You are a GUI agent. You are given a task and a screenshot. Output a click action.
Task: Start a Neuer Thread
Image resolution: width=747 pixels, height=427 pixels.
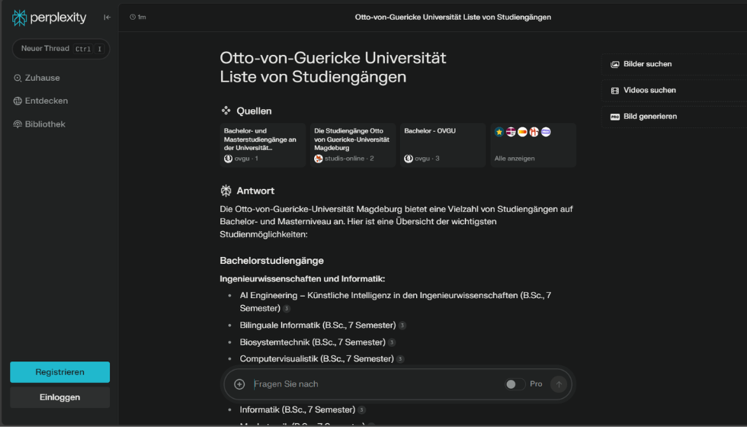[61, 49]
